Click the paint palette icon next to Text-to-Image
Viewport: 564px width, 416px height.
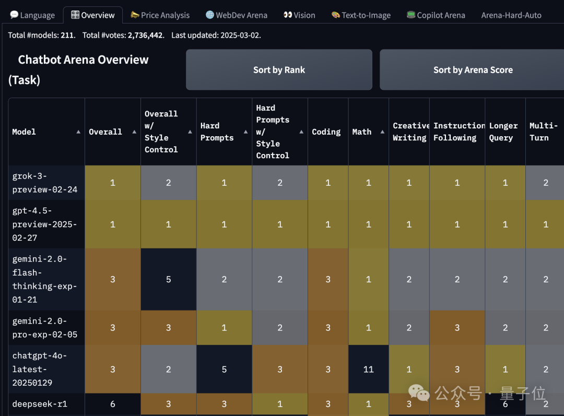[x=335, y=15]
